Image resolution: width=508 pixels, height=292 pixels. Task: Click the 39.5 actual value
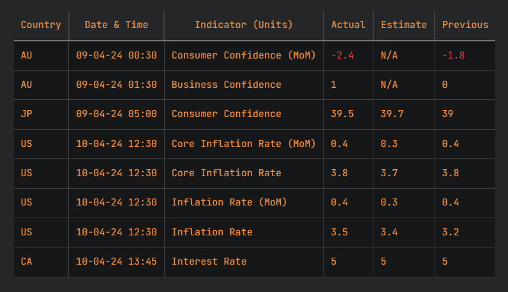point(342,114)
